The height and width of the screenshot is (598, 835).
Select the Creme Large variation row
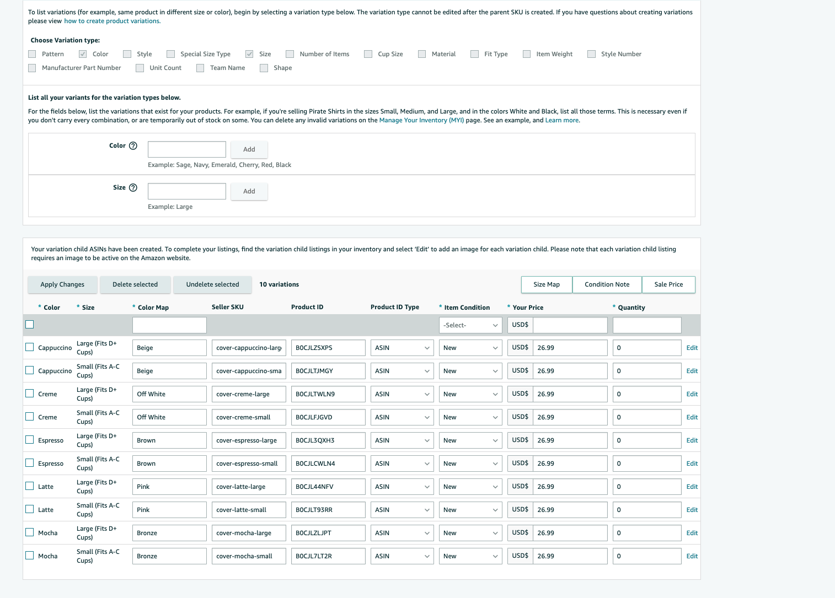[30, 394]
